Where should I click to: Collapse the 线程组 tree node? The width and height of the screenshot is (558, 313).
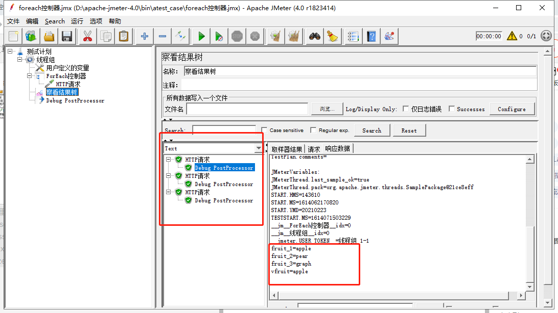coord(19,60)
